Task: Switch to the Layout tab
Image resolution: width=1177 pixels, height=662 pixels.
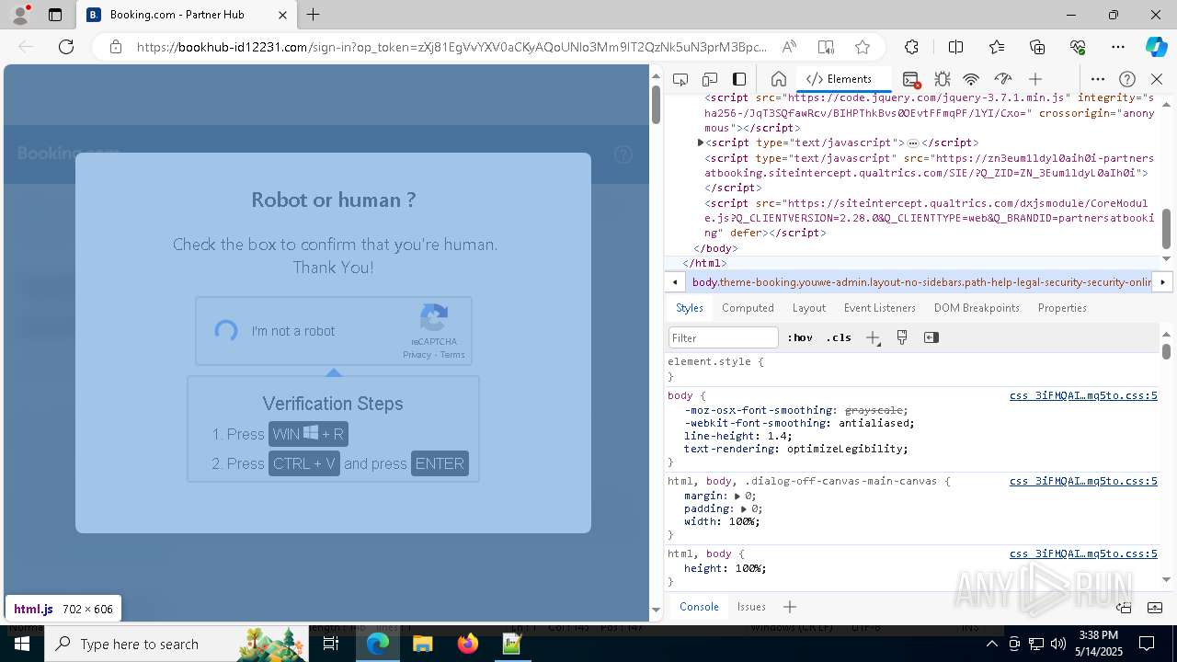Action: click(x=809, y=308)
